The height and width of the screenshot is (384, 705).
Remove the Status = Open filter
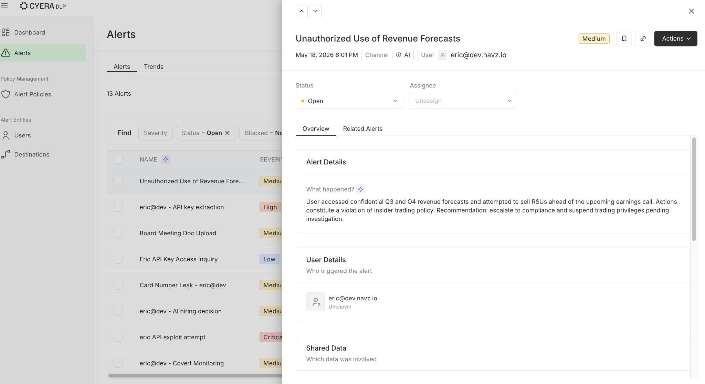tap(228, 133)
